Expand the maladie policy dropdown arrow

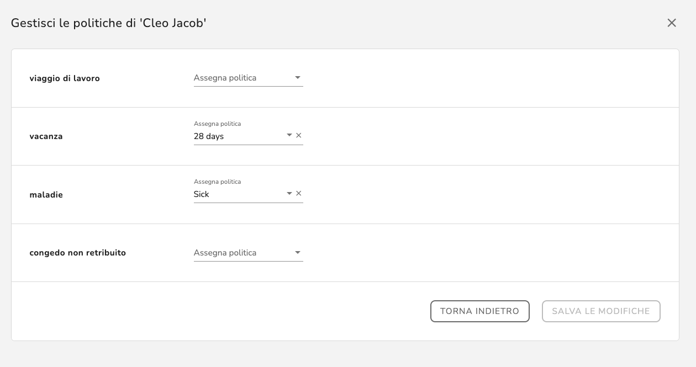[x=289, y=193]
